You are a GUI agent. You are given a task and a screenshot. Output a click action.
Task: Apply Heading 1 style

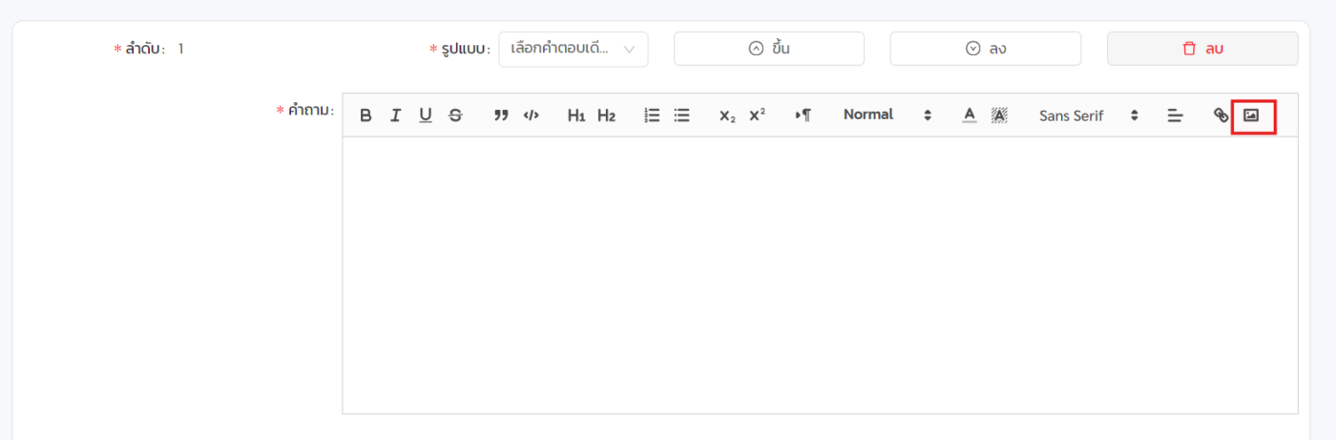pos(576,115)
